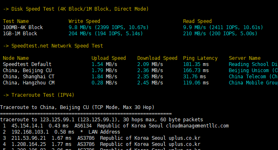Image resolution: width=278 pixels, height=150 pixels.
Task: Click the ping latency '166.73 ms'
Action: [196, 70]
